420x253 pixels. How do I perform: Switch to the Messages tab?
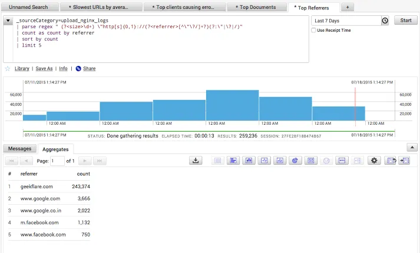tap(19, 149)
